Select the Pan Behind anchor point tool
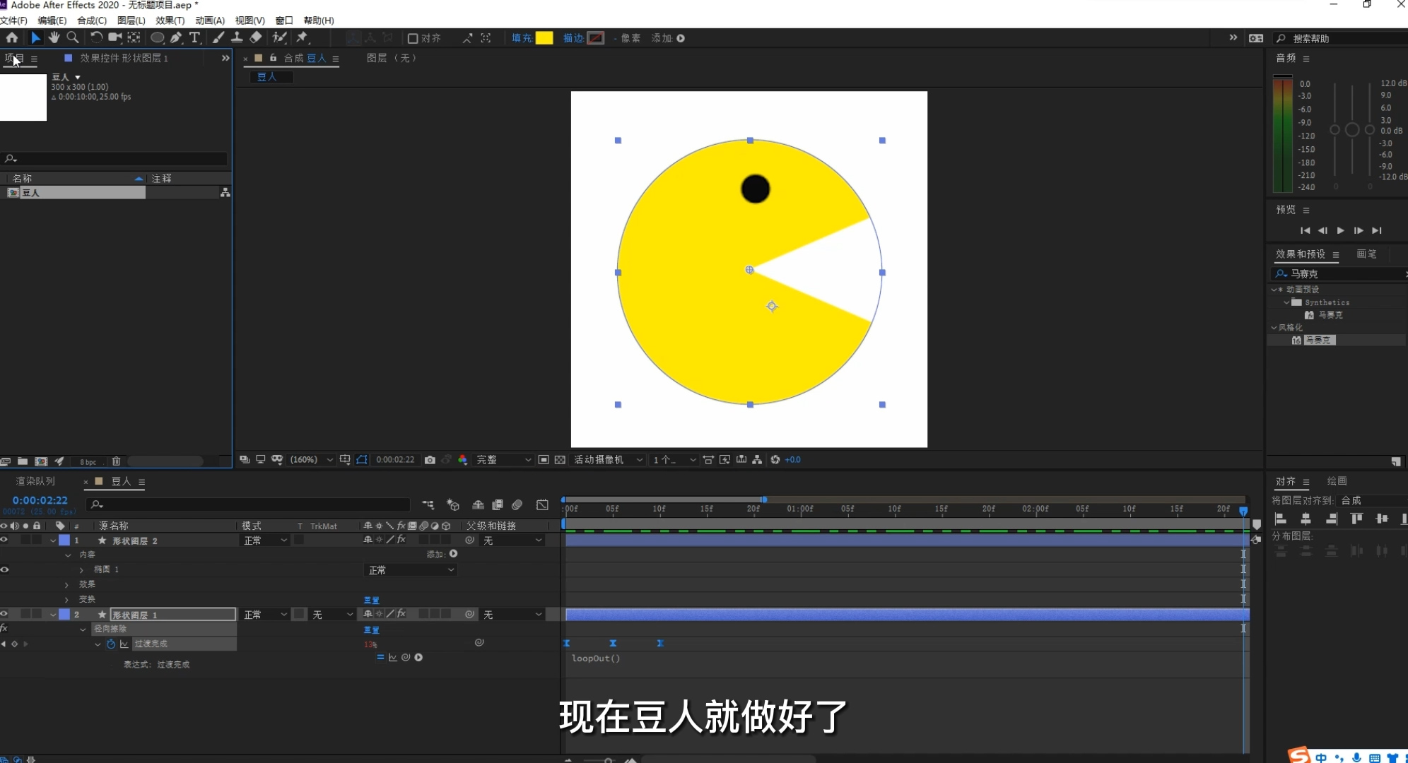Viewport: 1408px width, 763px height. click(134, 37)
